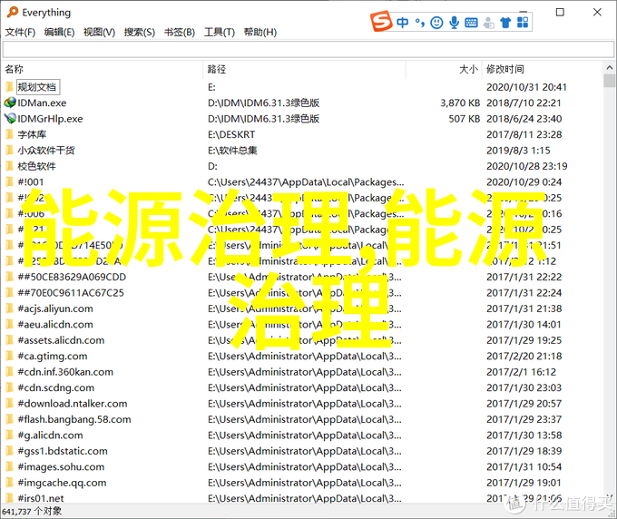Screen dimensions: 617x519
Task: Click status bar 641,737 个对象
Action: 33,511
